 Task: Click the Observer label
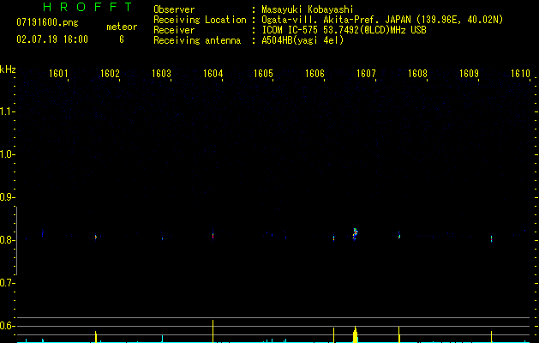pyautogui.click(x=174, y=9)
